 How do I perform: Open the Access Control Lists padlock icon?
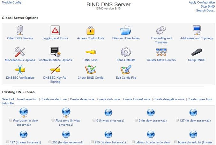(x=91, y=30)
